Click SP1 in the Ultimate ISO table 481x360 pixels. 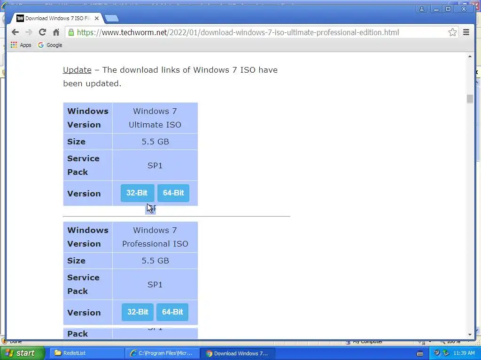coord(155,165)
